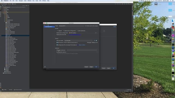
Task: Apply changes in the Interpreters dialog
Action: (91, 67)
